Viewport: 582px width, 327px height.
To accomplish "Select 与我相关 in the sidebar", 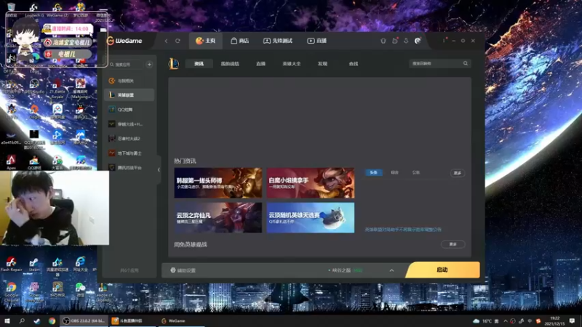I will (x=129, y=81).
